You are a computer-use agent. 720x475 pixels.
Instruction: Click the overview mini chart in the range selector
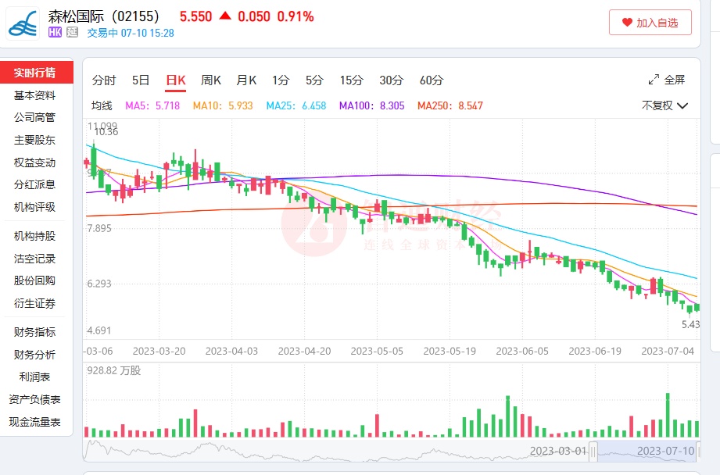336,451
